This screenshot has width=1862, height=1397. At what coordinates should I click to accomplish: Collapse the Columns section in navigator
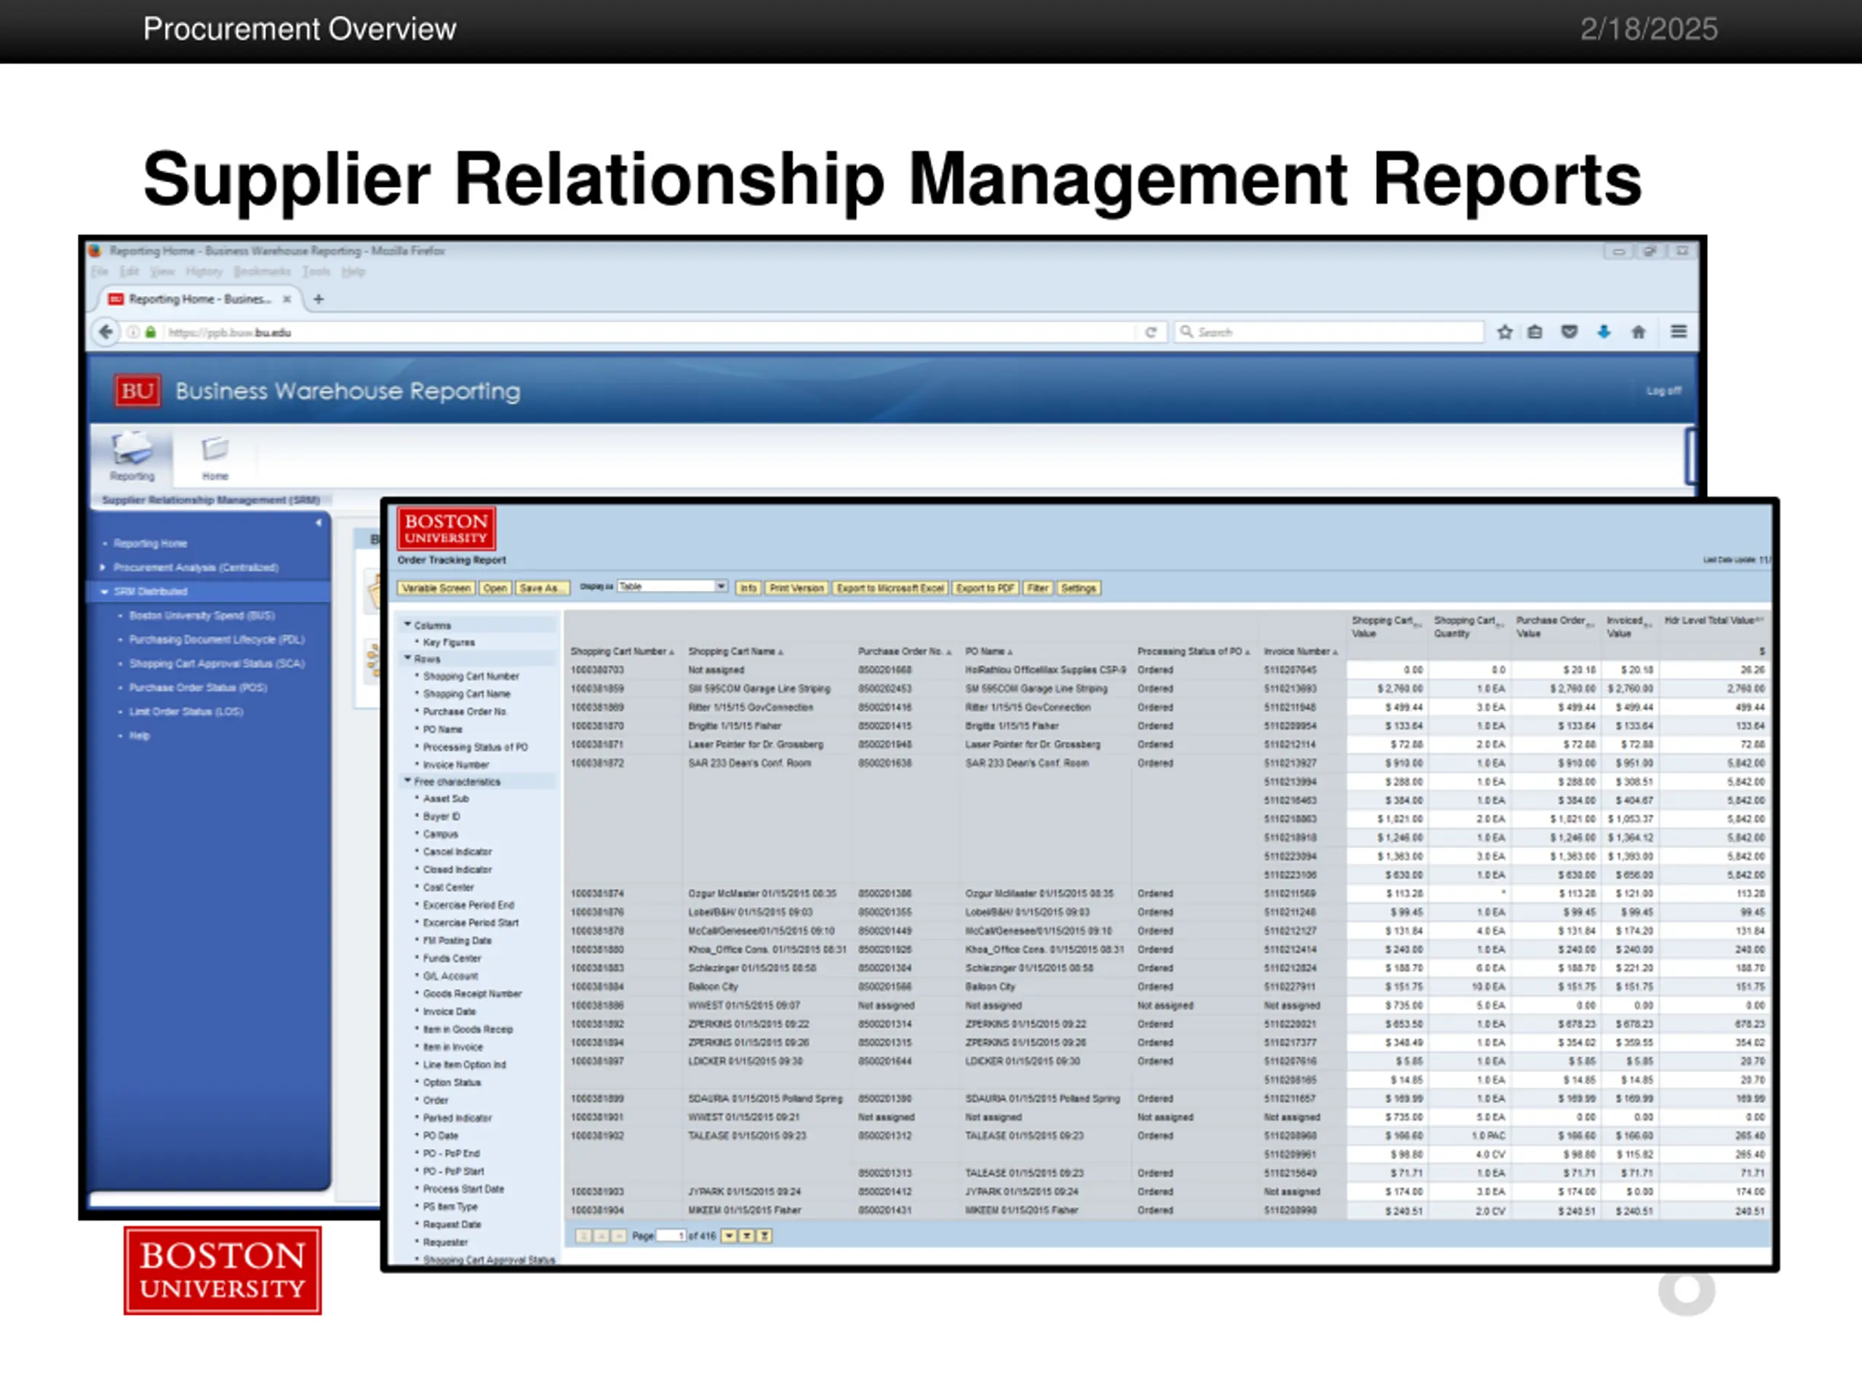click(x=407, y=625)
